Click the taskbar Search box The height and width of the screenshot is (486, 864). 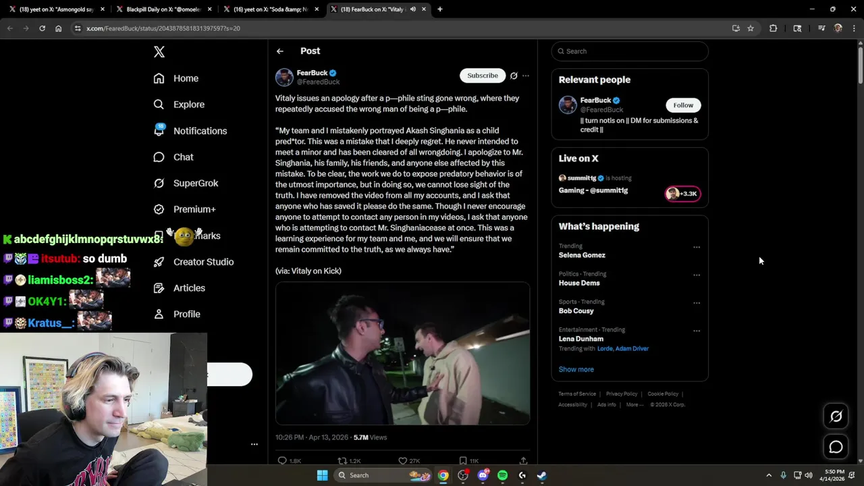click(383, 475)
